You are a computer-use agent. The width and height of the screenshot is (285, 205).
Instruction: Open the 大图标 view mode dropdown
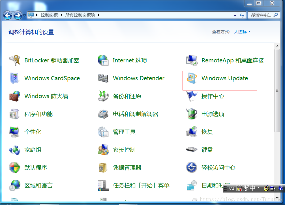tap(242, 32)
